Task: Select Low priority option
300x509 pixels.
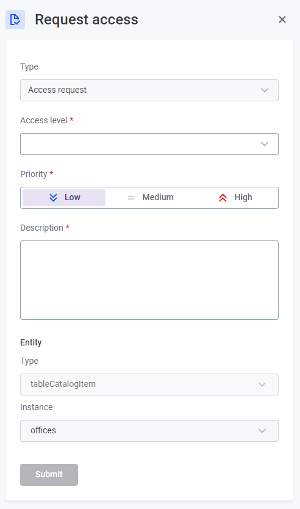Action: pyautogui.click(x=64, y=197)
